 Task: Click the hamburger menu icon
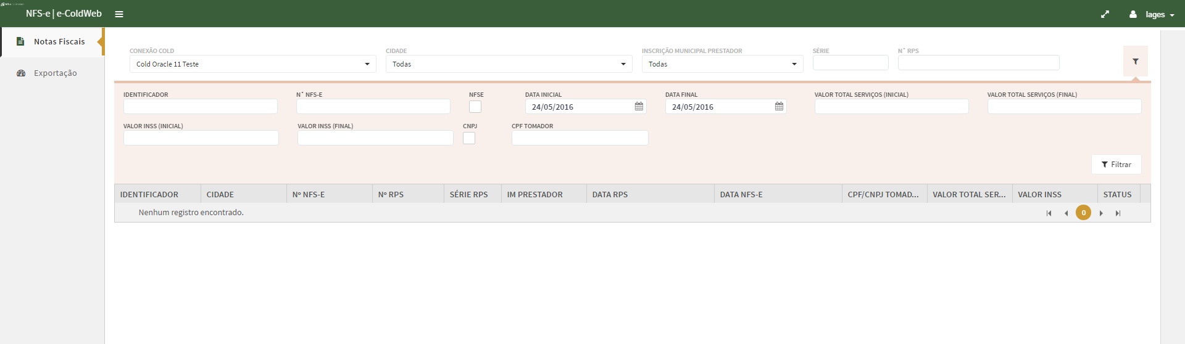coord(119,14)
